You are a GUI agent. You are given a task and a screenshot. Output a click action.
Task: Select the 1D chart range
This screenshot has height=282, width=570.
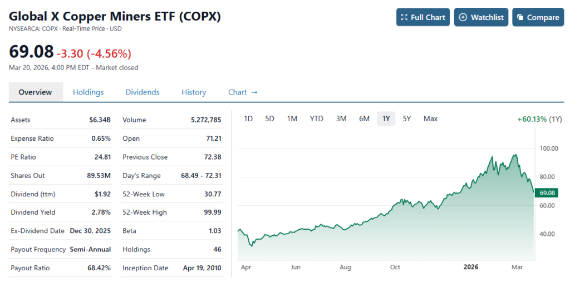point(248,118)
